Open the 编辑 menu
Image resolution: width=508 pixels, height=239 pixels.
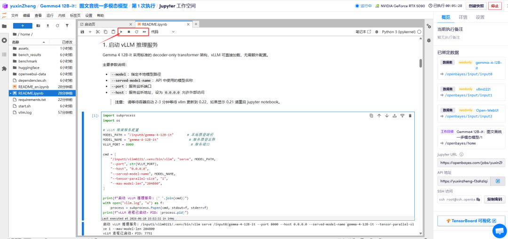click(26, 15)
